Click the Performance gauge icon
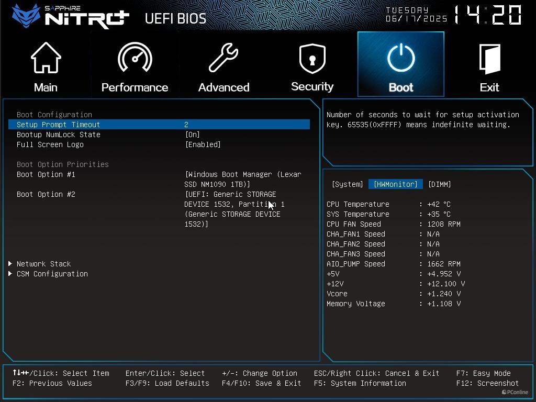Viewport: 536px width, 402px height. coord(135,57)
